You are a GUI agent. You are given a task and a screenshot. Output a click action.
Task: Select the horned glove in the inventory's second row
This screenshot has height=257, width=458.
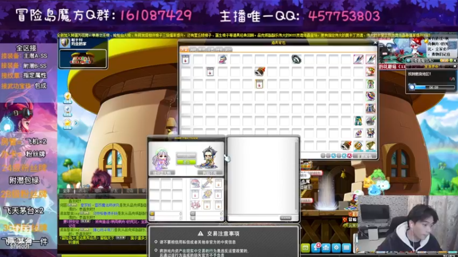(x=259, y=72)
